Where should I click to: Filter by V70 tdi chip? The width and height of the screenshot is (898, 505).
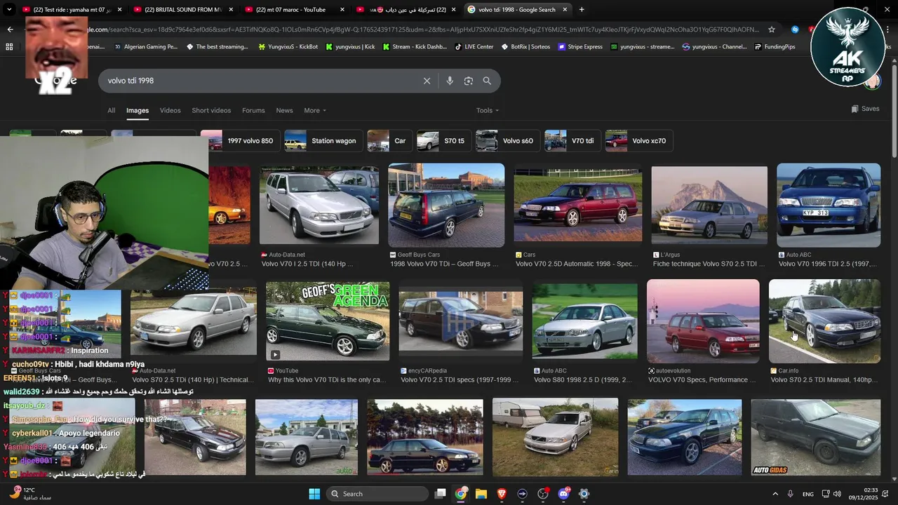coord(572,141)
